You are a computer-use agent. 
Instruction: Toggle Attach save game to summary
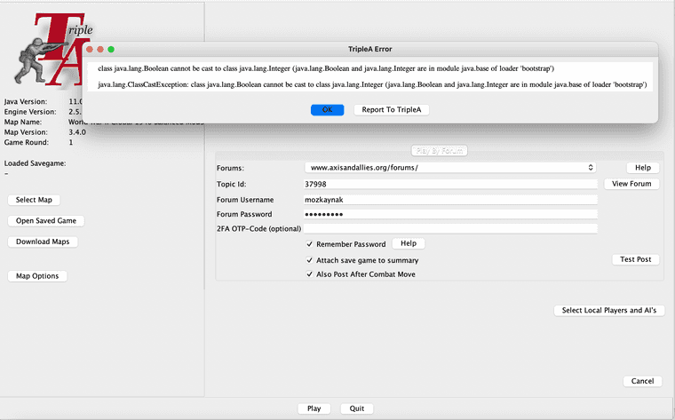coord(309,260)
